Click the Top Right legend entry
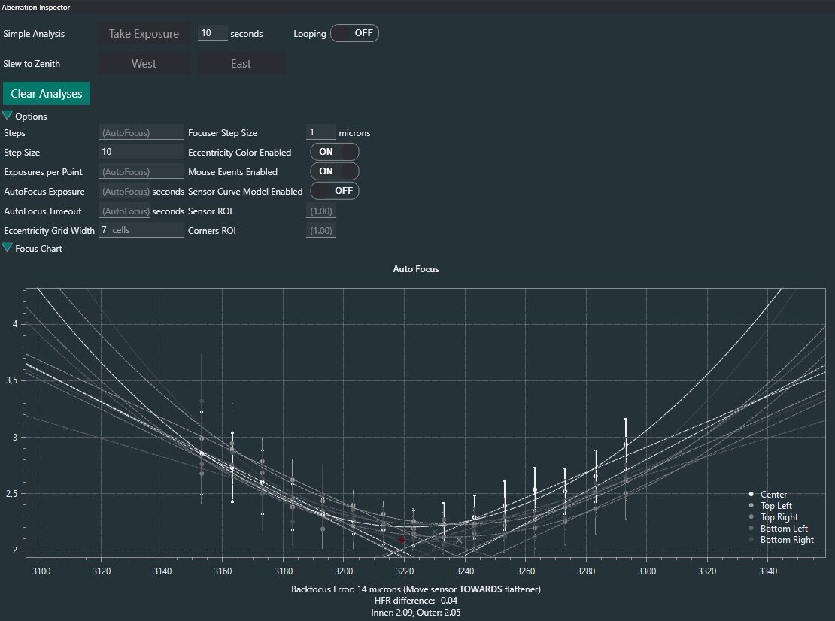This screenshot has width=835, height=621. click(x=773, y=516)
